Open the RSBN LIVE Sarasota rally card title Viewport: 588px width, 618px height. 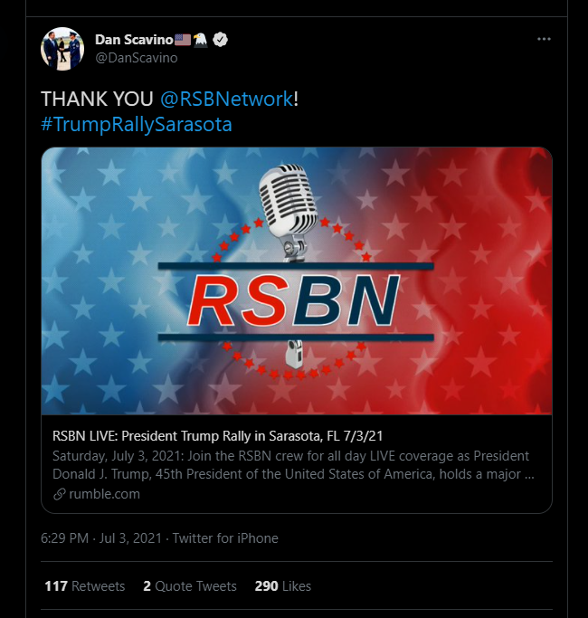pyautogui.click(x=217, y=436)
